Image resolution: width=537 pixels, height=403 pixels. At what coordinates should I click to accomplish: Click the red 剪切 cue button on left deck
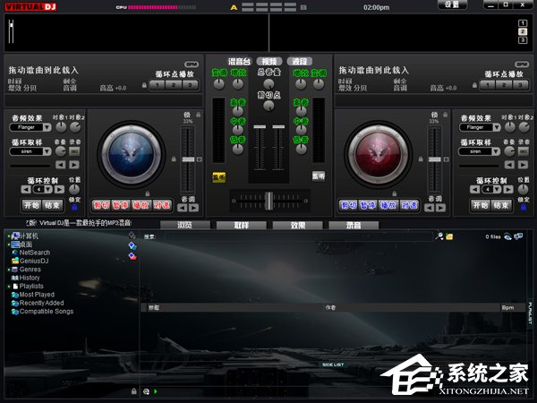[x=101, y=205]
